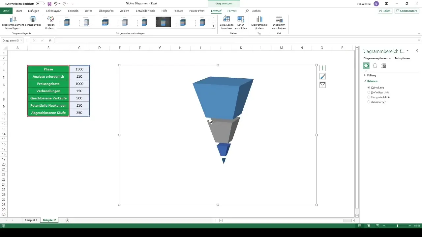422x237 pixels.
Task: Open the Name Box dropdown arrow
Action: [21, 40]
